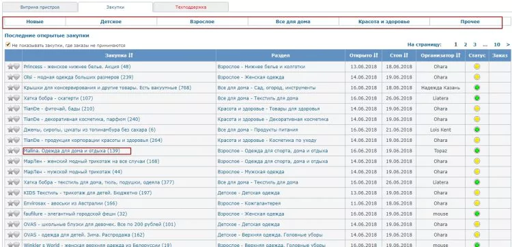Switch to the Витрина пристроя tab
Viewport: 512px width, 247px height.
(40, 8)
